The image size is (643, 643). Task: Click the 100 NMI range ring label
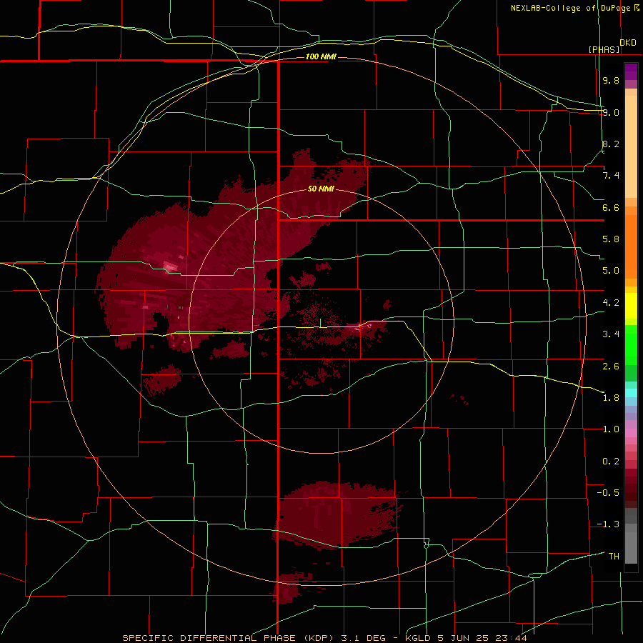coord(321,56)
